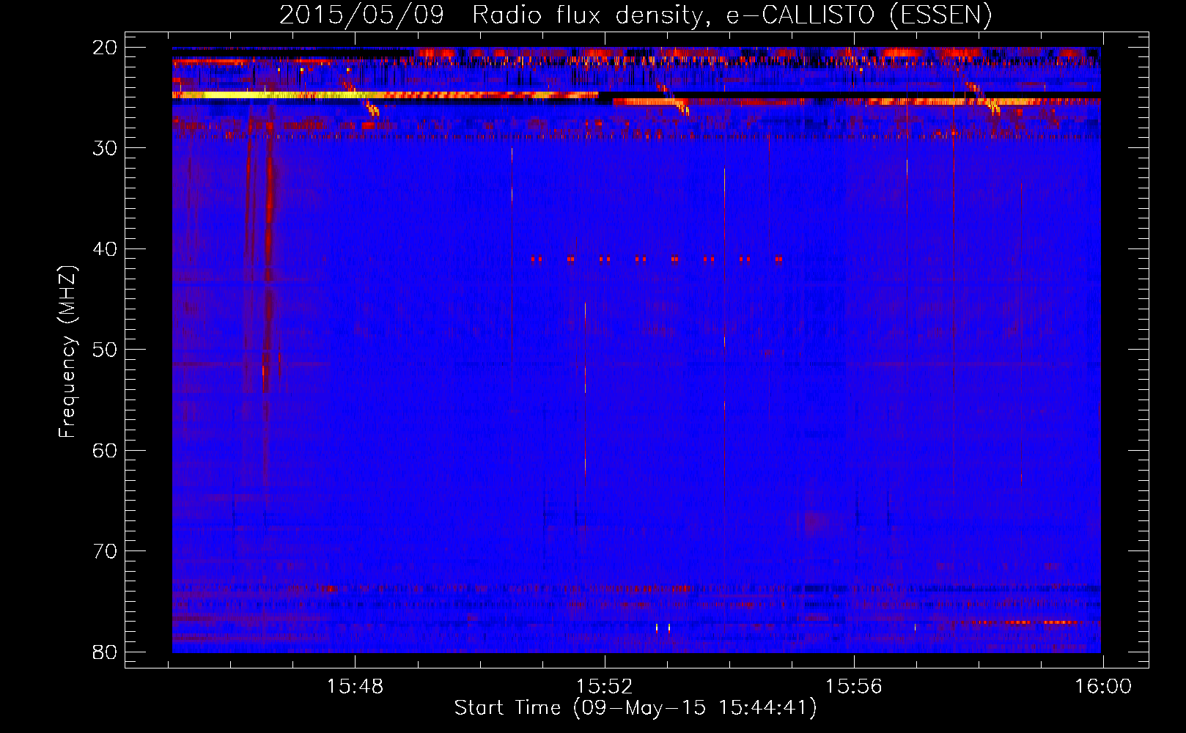The width and height of the screenshot is (1186, 733).
Task: Click the 15:56 time tick label
Action: point(854,687)
